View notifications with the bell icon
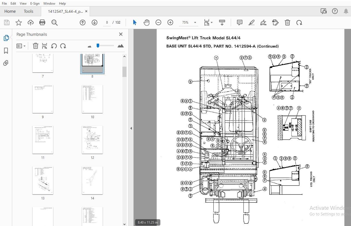Image resolution: width=351 pixels, height=226 pixels. point(346,11)
